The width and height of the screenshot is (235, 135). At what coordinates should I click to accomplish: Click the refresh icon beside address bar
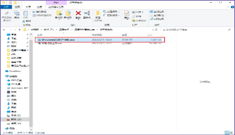(156, 30)
